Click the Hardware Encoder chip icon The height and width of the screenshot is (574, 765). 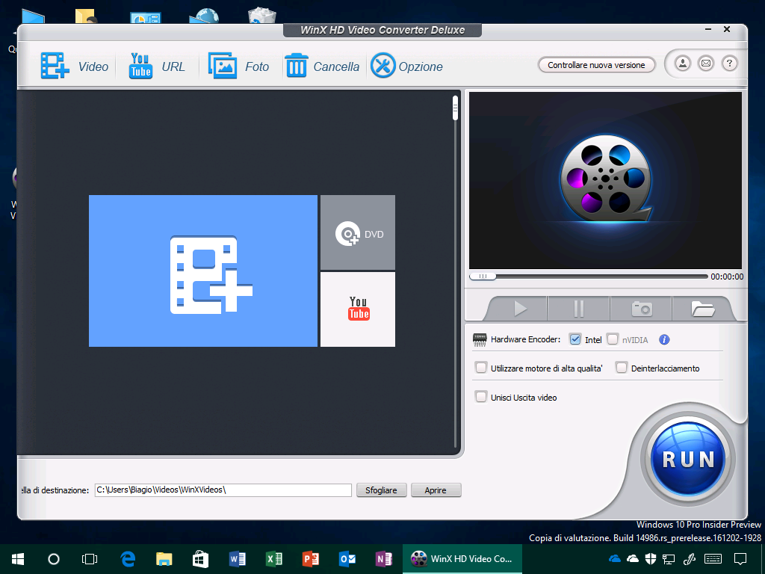click(x=480, y=340)
